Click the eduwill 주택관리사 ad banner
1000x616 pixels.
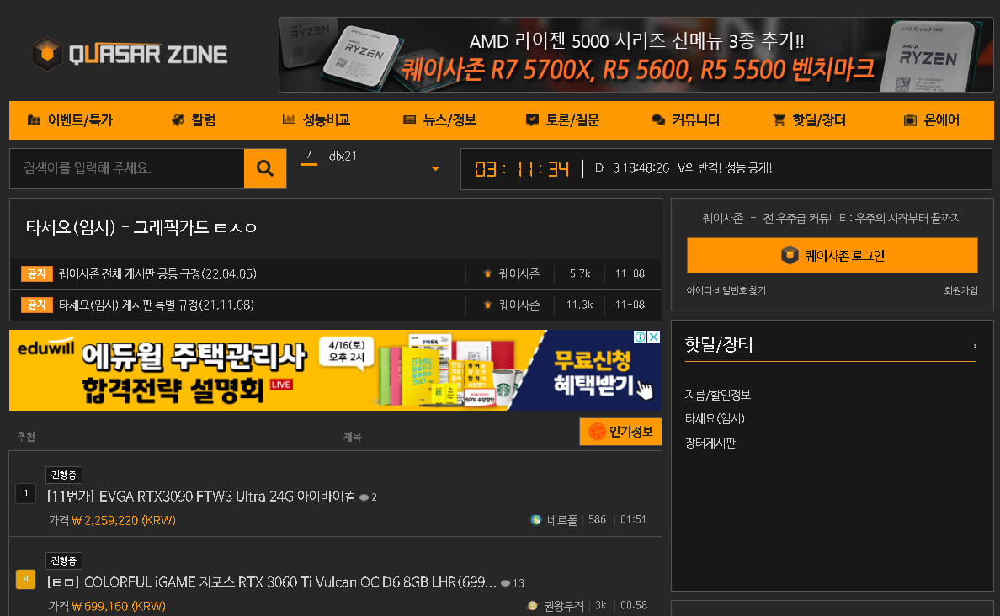(335, 370)
